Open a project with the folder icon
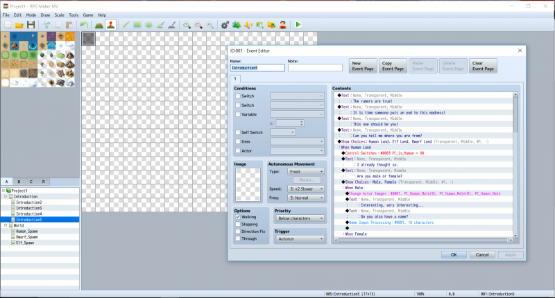 [19, 25]
